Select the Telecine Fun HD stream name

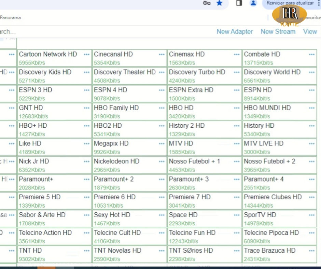click(x=192, y=232)
